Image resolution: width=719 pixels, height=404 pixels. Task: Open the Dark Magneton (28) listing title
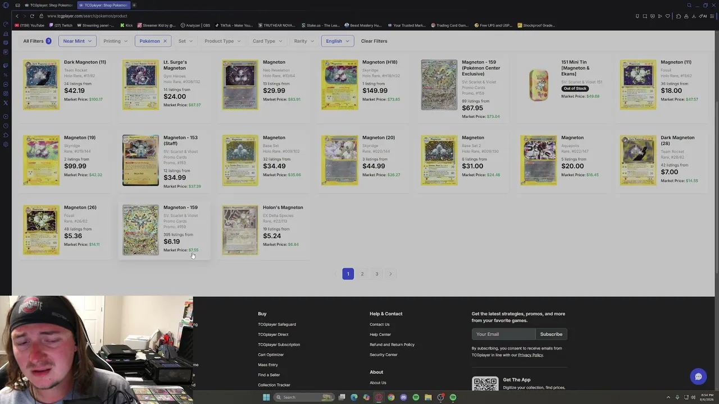click(x=677, y=140)
